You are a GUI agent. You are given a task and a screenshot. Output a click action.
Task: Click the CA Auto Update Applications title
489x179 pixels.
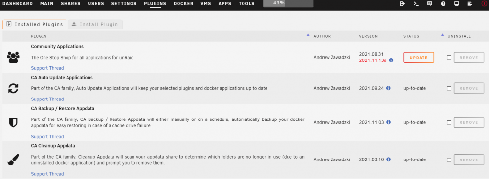point(62,77)
